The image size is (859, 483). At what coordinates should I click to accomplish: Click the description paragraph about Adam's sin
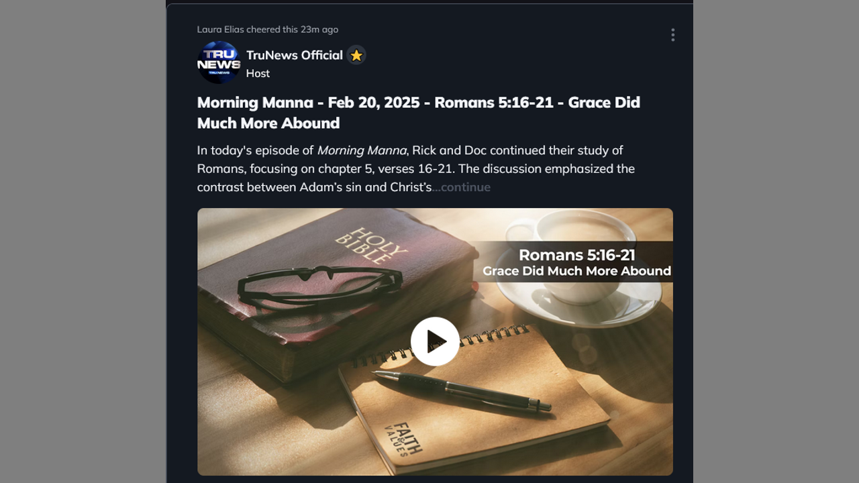(416, 168)
